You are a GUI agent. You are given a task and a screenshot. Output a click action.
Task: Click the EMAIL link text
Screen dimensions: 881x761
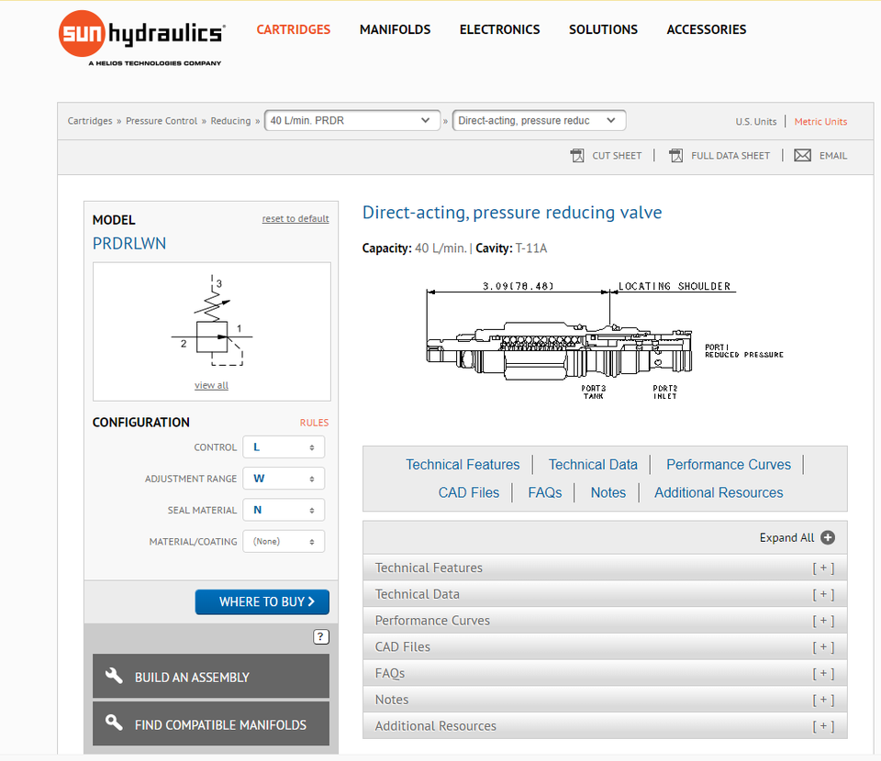pos(832,156)
